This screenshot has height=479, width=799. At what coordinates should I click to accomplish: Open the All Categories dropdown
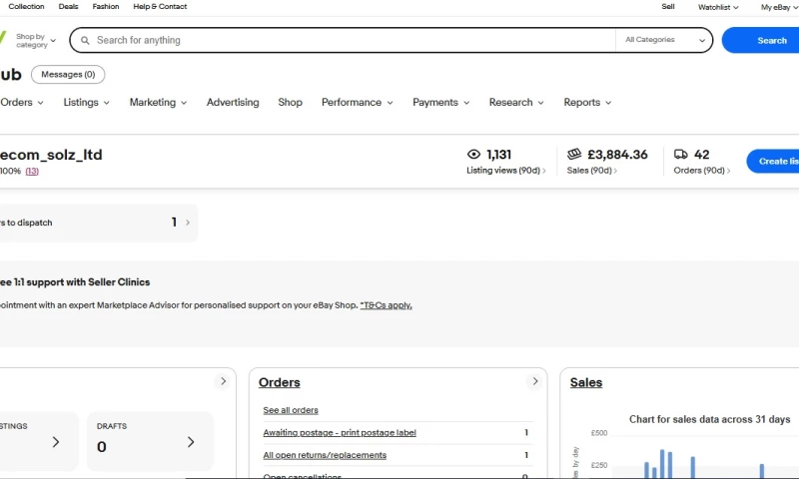(x=664, y=40)
